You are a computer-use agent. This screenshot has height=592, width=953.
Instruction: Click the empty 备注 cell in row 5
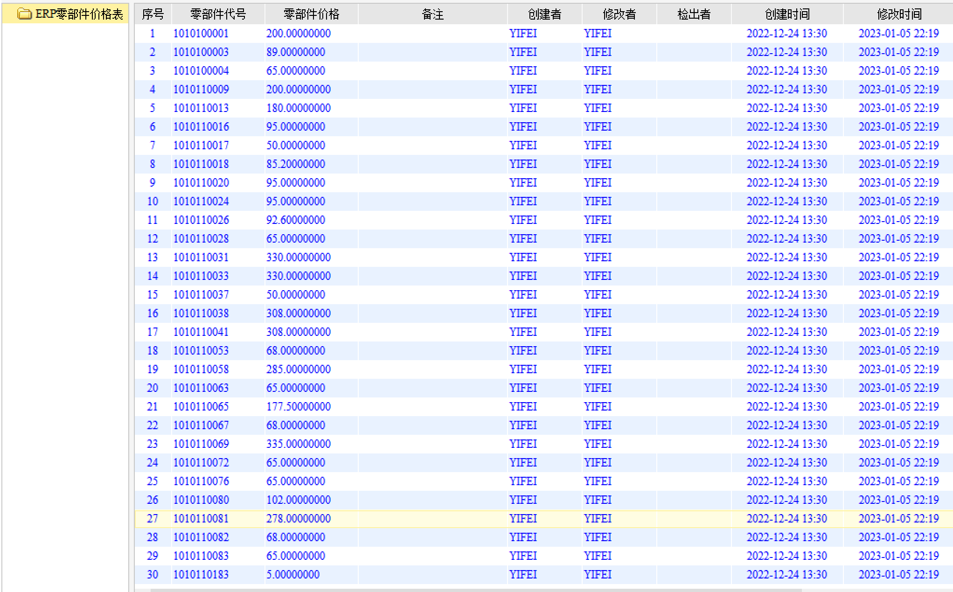[432, 108]
